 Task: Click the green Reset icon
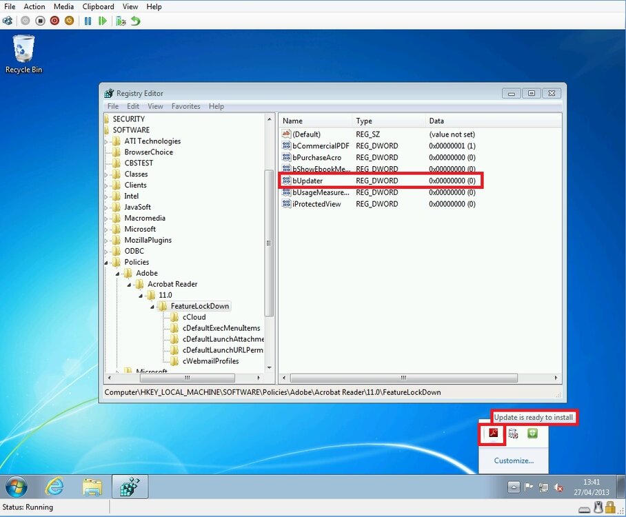[103, 21]
